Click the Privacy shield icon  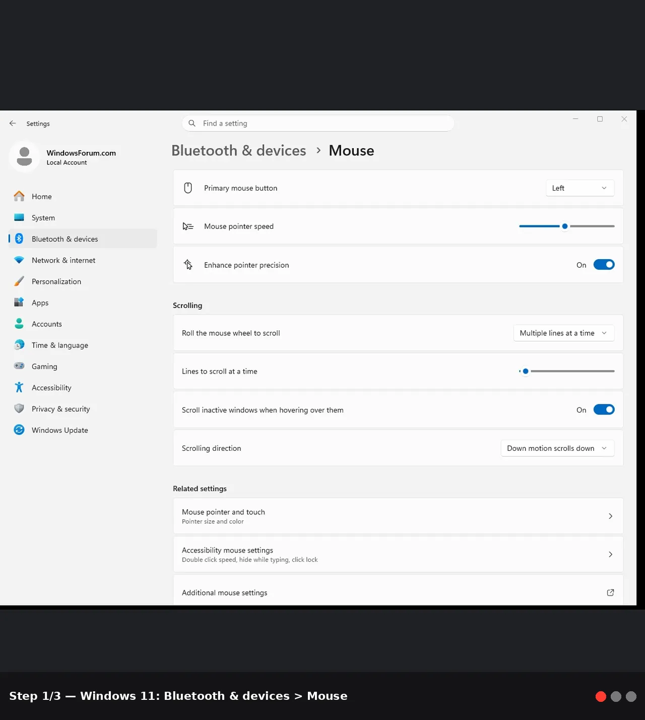[19, 408]
